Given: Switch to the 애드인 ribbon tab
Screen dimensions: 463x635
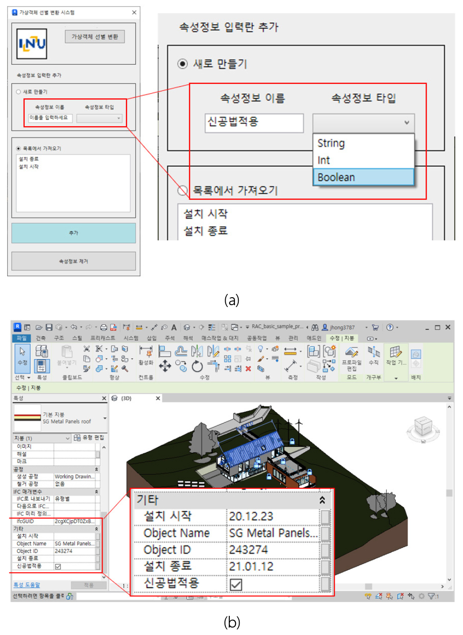Looking at the screenshot, I should (314, 338).
